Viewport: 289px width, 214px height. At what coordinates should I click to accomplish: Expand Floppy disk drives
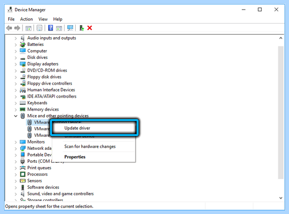pyautogui.click(x=16, y=77)
